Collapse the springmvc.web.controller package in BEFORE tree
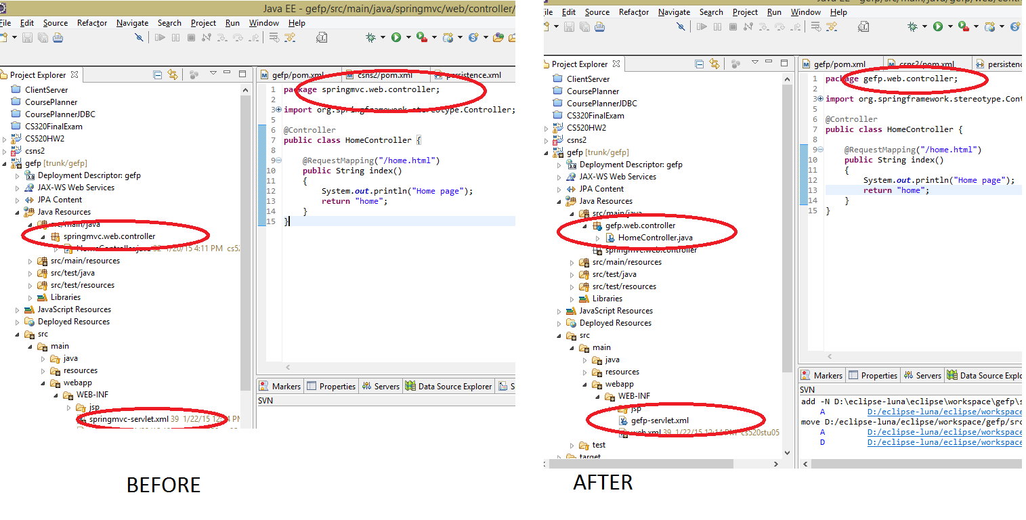This screenshot has height=520, width=1026. point(43,236)
